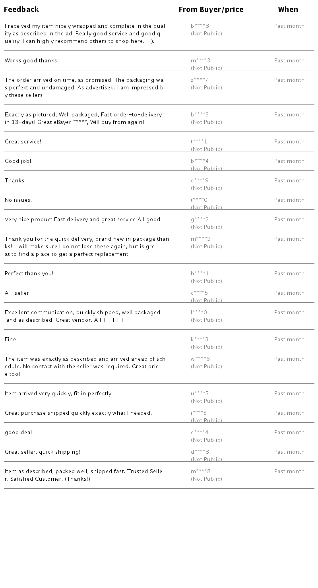Select buyer z****7 in the list
Screen dimensions: 318x588
coord(200,80)
